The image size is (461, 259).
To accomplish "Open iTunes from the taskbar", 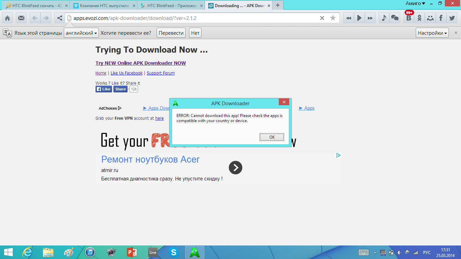I will (90, 252).
